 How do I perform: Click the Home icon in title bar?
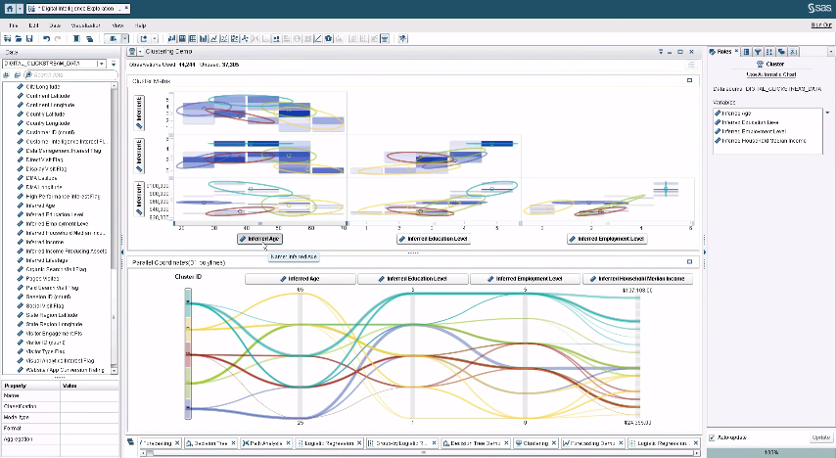click(10, 7)
